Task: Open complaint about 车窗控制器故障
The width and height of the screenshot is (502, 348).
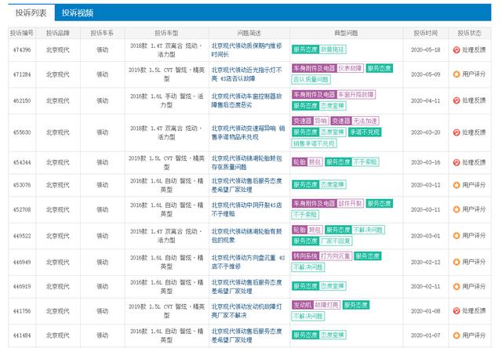Action: pos(246,100)
